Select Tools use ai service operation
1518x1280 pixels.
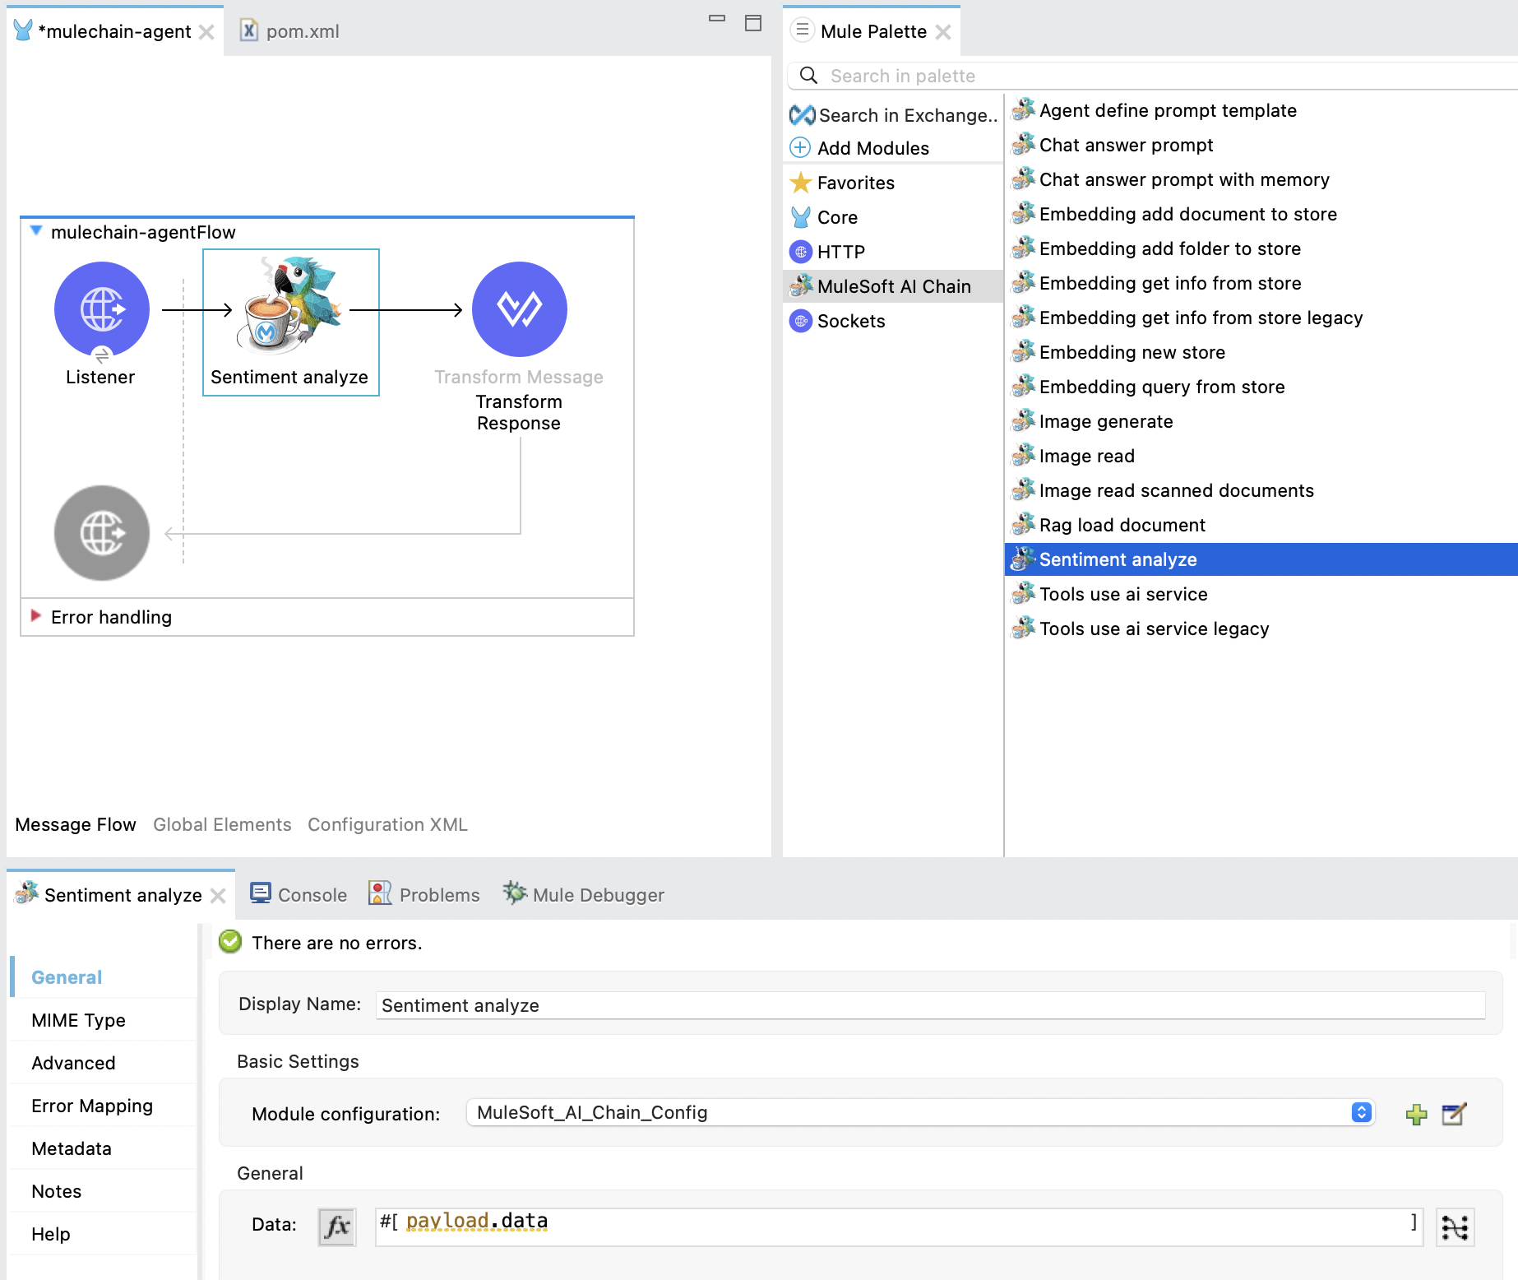[1110, 594]
